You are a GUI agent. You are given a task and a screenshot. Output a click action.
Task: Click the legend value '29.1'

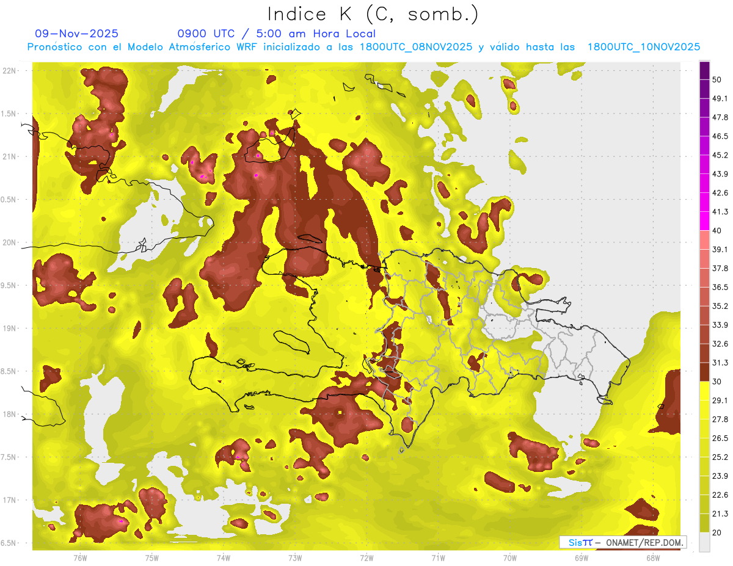point(720,401)
